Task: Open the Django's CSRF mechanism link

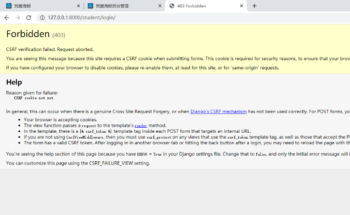Action: click(218, 111)
